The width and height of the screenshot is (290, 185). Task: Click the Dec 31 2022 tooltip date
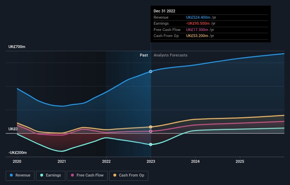click(164, 11)
